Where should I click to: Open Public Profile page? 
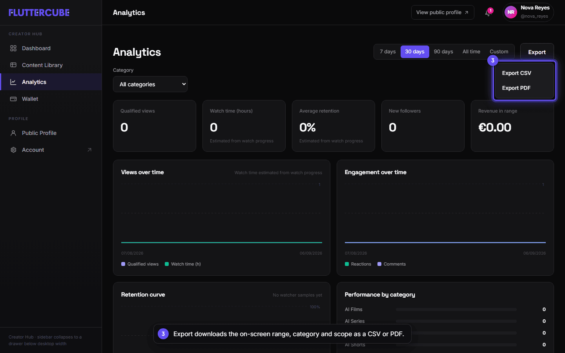tap(51, 133)
